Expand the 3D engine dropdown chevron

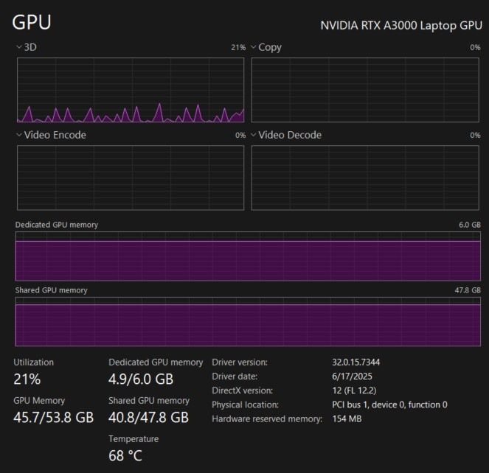[x=19, y=47]
